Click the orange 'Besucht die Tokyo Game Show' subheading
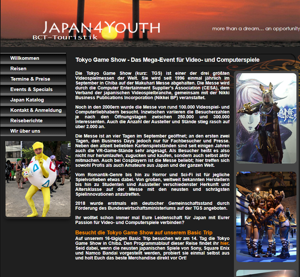This screenshot has width=300, height=277. 143,233
